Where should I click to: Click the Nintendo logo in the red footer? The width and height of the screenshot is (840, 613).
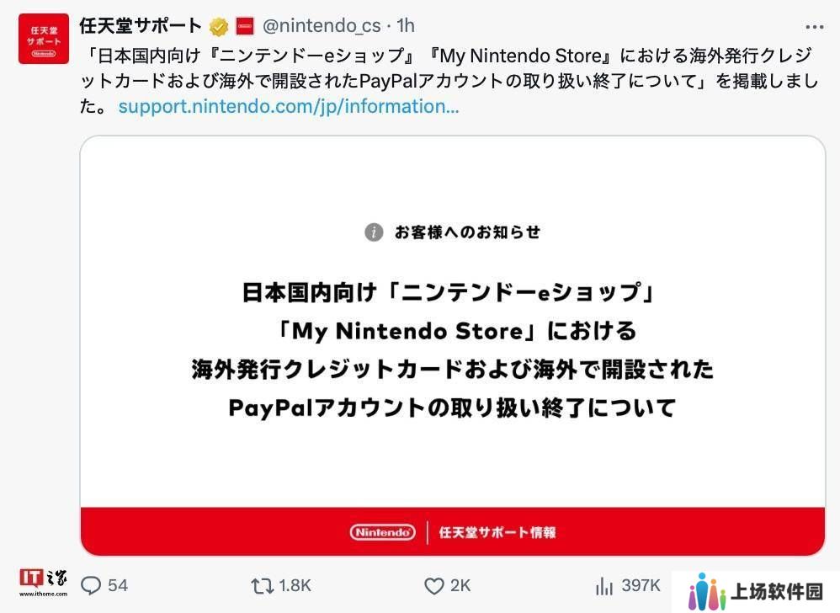(382, 532)
